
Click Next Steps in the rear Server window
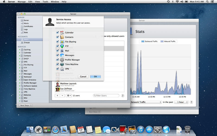coord(94,112)
